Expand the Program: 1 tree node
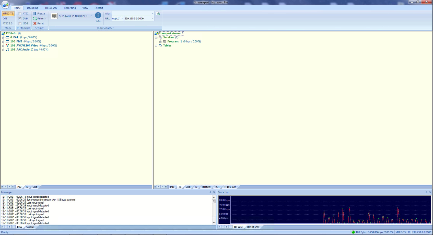The height and width of the screenshot is (235, 433). [x=160, y=41]
